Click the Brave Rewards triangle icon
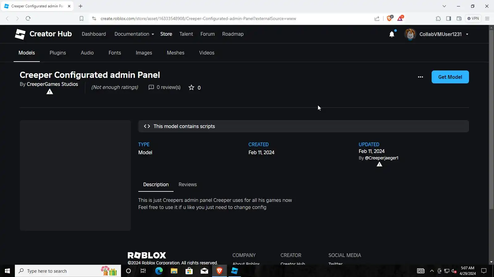This screenshot has width=494, height=277. (400, 18)
